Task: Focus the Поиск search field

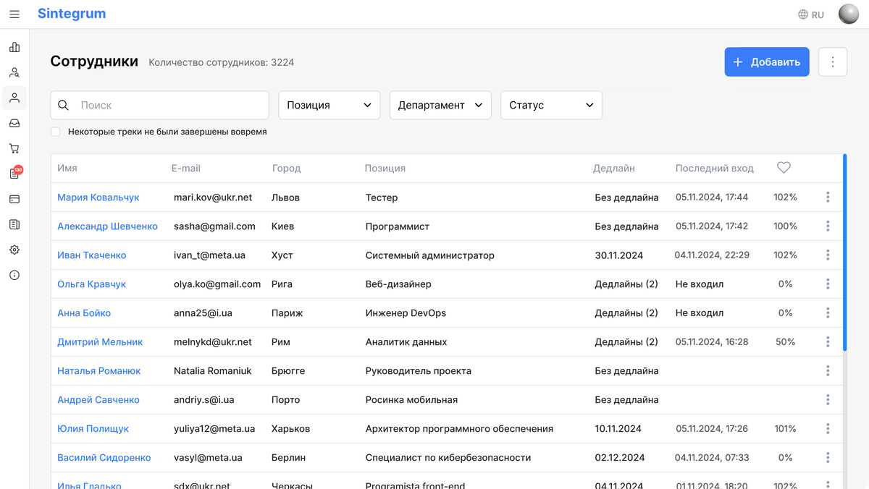Action: point(159,105)
